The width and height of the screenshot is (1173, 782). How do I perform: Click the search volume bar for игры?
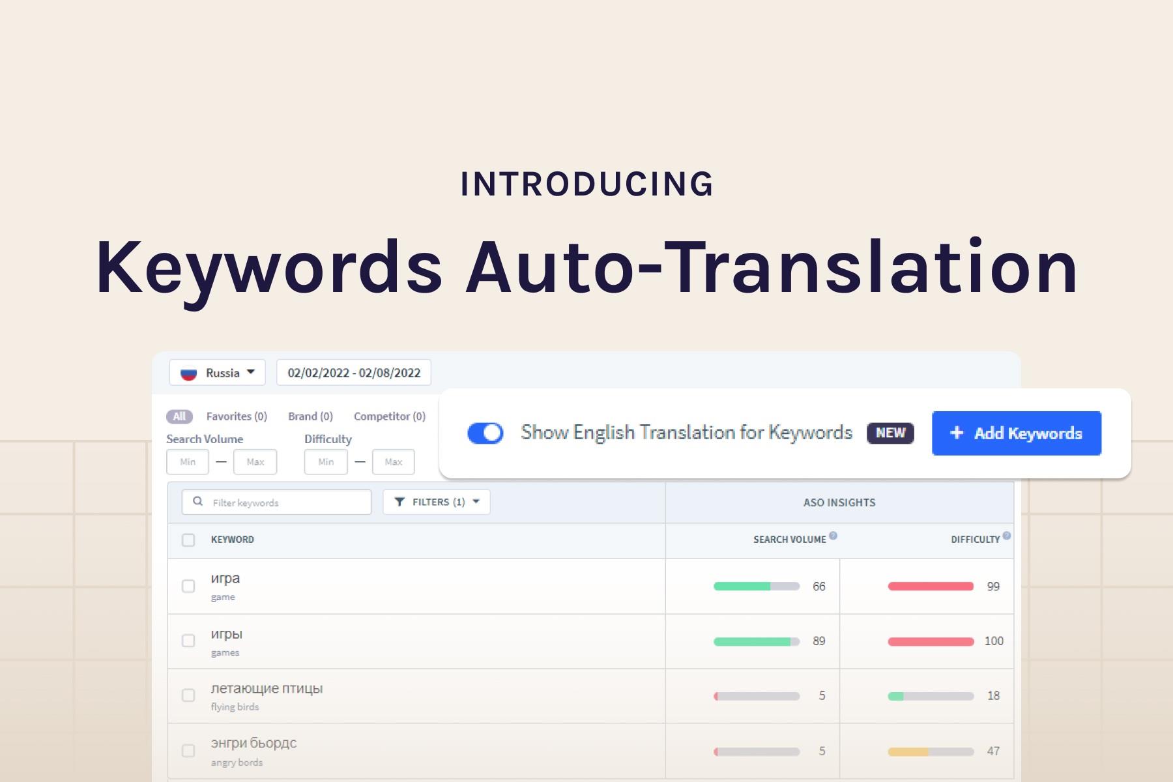click(x=756, y=641)
